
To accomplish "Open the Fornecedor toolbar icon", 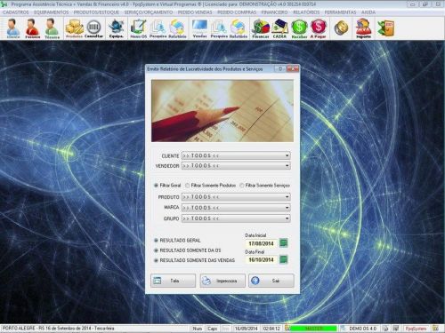I will tap(32, 28).
